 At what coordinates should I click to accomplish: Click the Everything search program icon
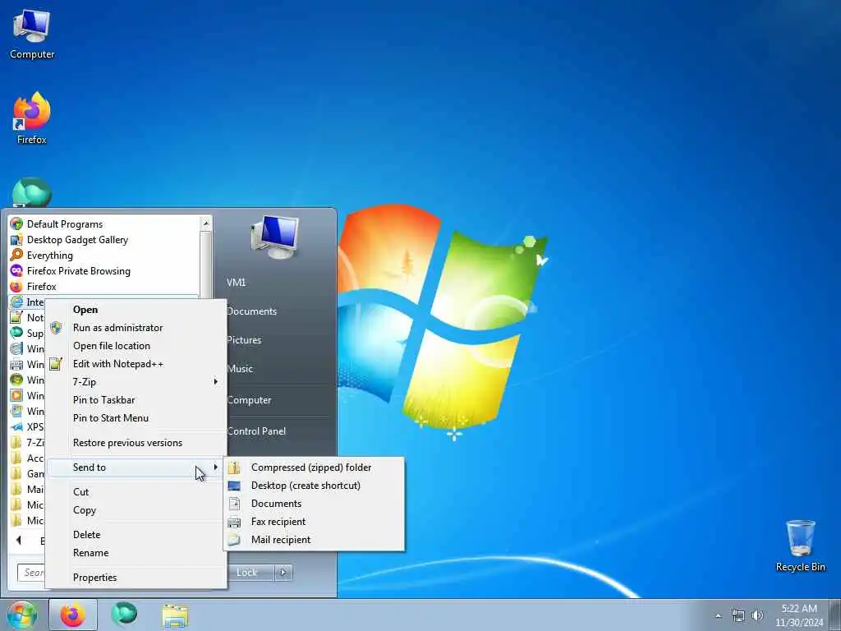pyautogui.click(x=16, y=255)
